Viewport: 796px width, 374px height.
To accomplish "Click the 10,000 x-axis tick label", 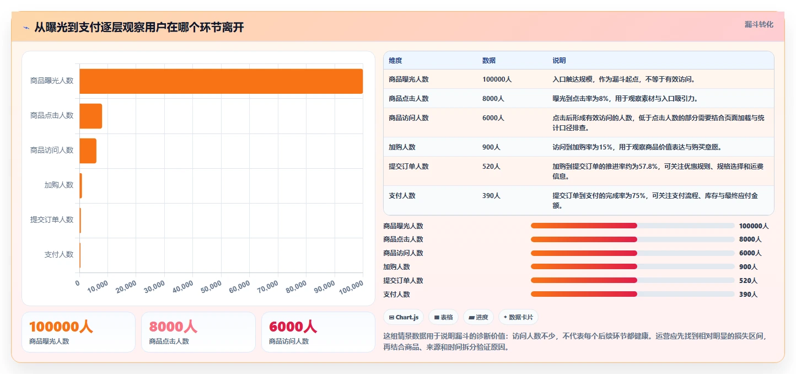I will (98, 287).
